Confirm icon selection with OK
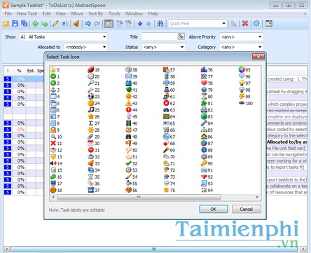Viewport: 311px width, 253px height. click(214, 209)
